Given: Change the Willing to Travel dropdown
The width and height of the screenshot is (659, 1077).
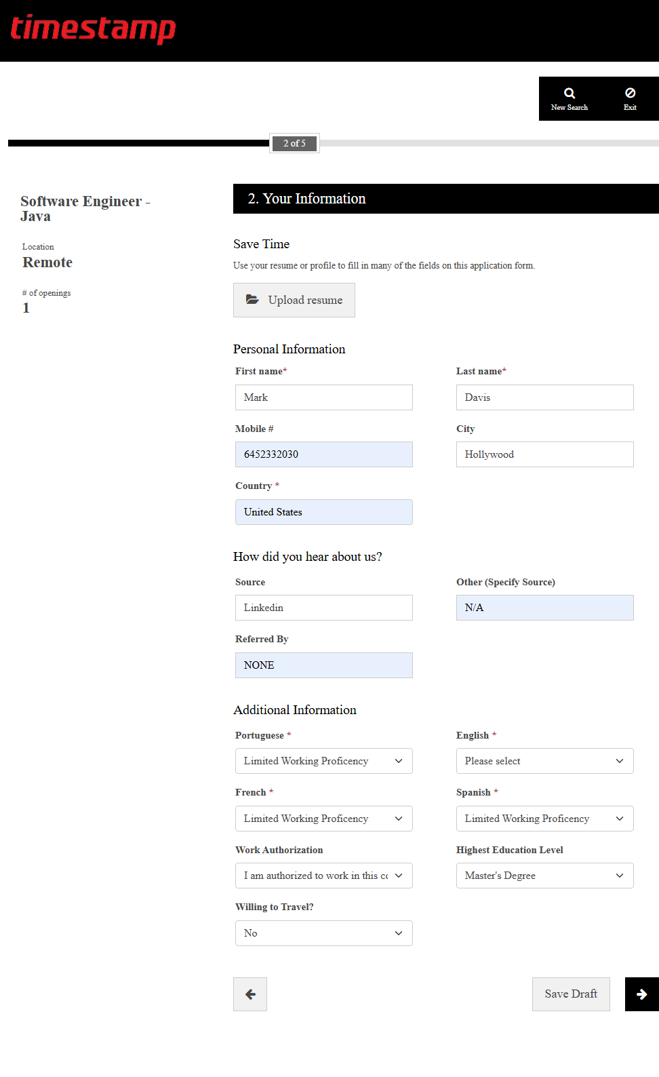Looking at the screenshot, I should [323, 933].
